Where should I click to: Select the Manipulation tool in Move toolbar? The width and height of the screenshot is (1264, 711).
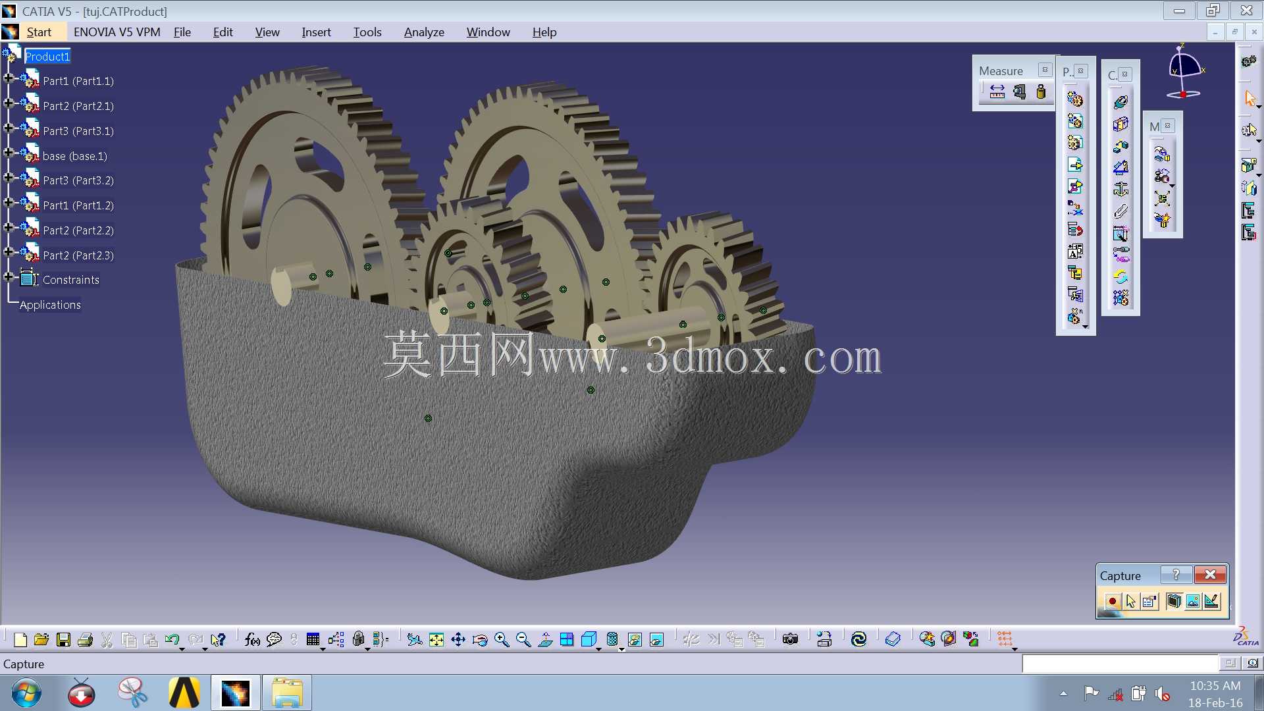point(1162,155)
